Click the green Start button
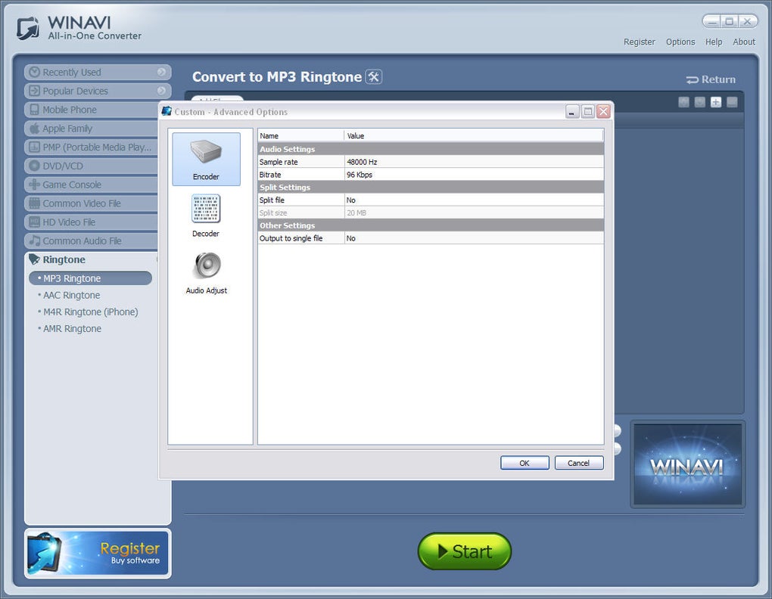Screen dimensions: 772x599 click(464, 551)
